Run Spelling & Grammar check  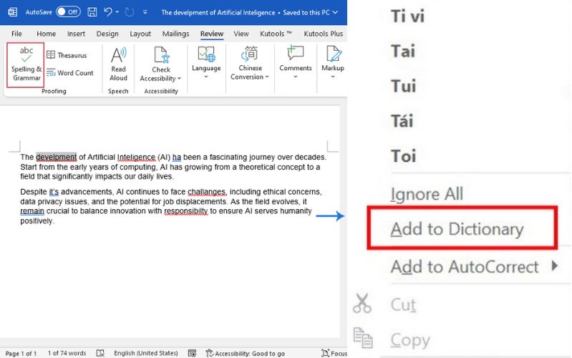point(26,64)
